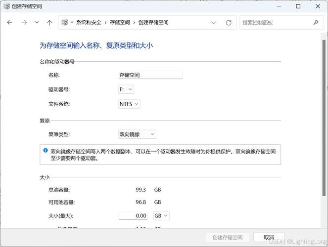Click the blue info icon in description box

coord(46,150)
